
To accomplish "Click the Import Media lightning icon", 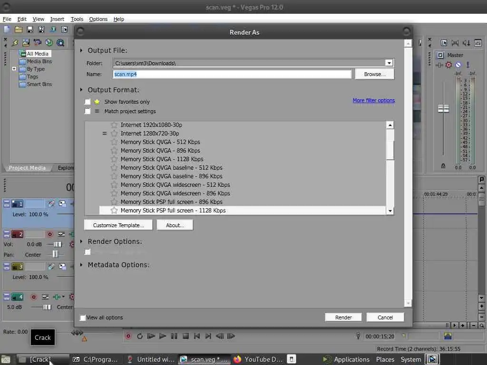I will tap(15, 43).
